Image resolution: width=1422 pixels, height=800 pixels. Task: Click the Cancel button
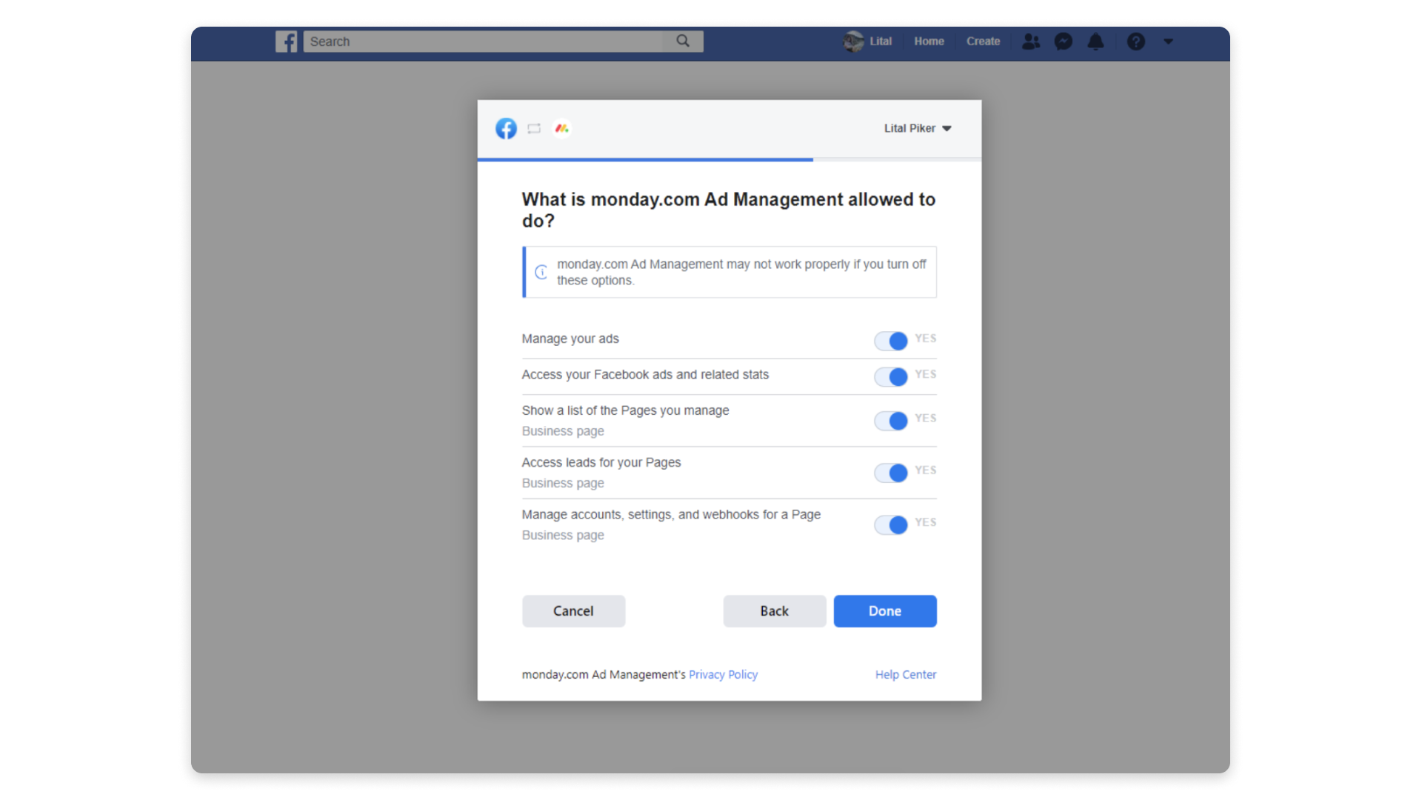573,611
